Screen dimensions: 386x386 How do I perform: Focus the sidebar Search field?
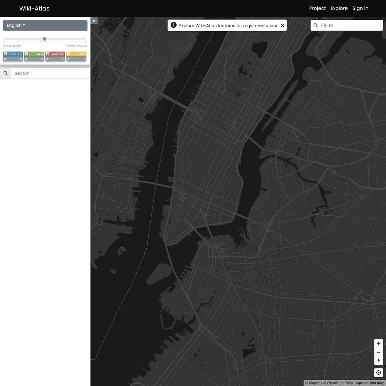pos(51,73)
